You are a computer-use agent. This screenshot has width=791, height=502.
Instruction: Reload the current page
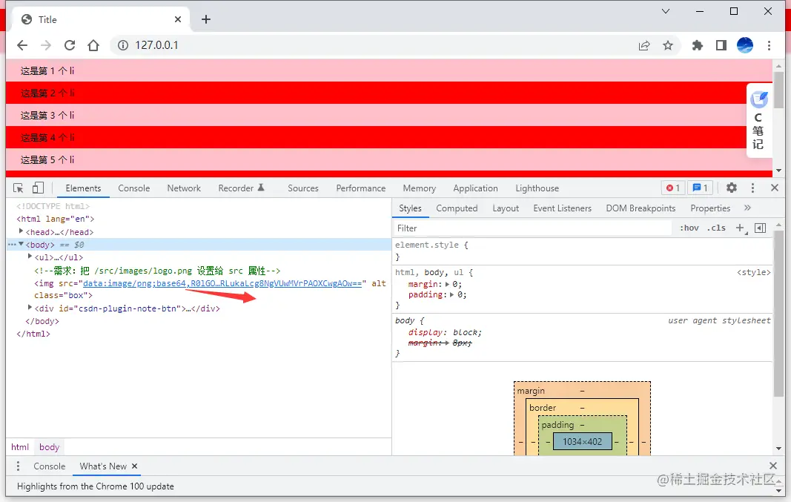70,45
